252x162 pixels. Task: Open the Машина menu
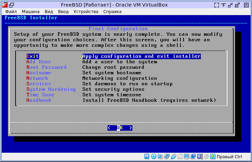coord(30,12)
